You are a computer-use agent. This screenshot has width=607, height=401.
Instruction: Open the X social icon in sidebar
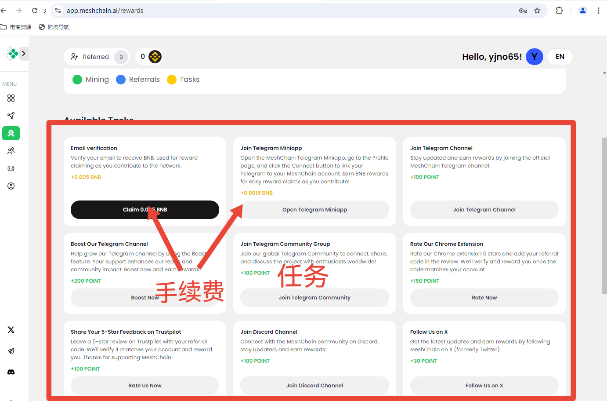click(11, 330)
